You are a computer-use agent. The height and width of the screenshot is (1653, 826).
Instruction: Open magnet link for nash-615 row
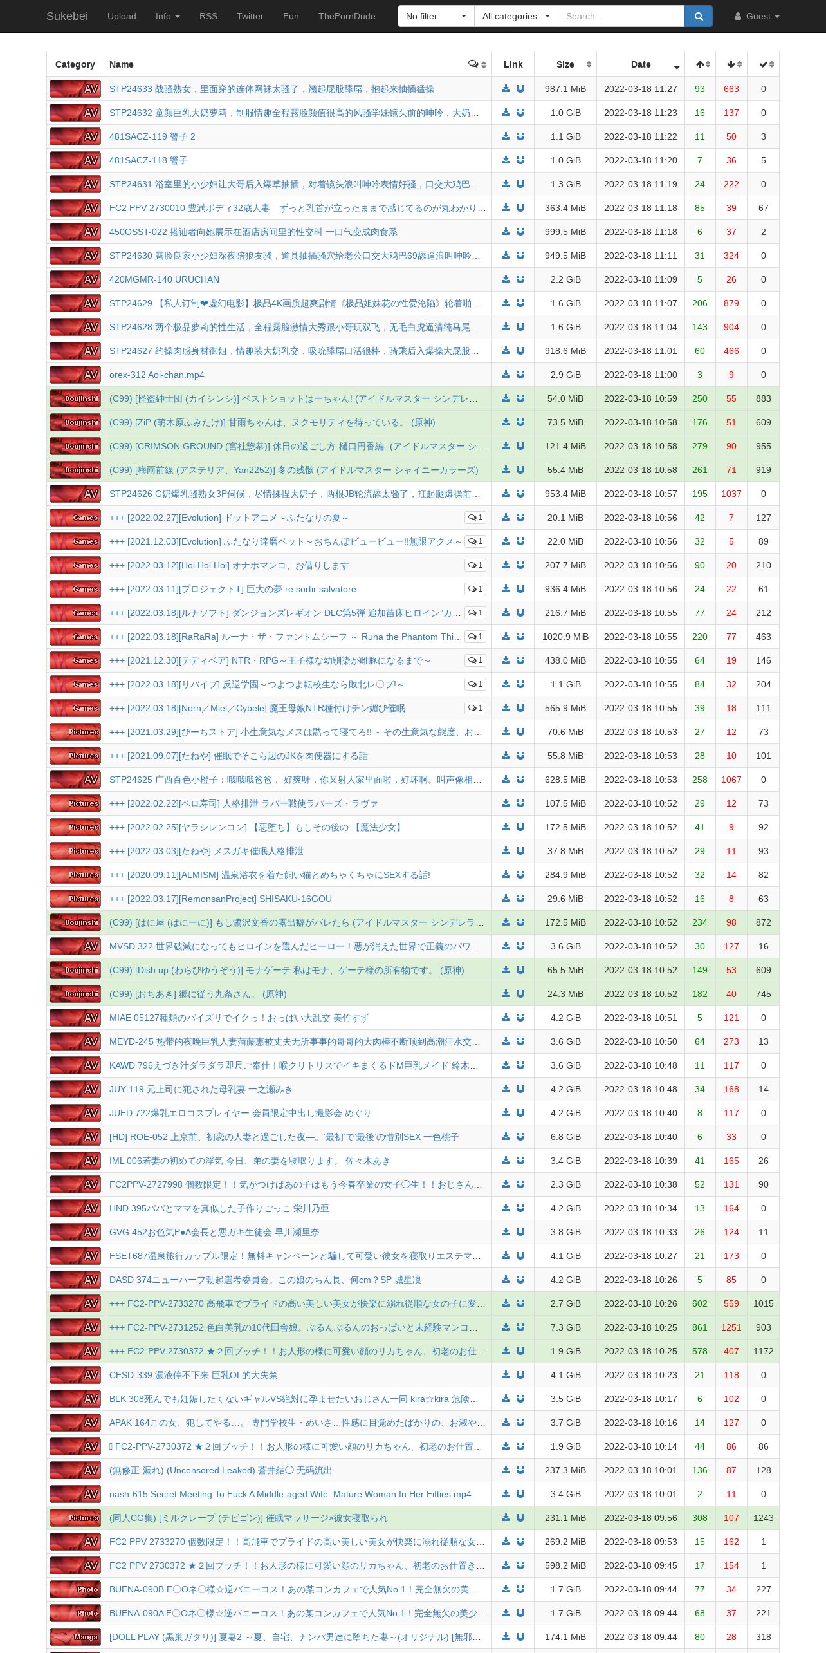pyautogui.click(x=520, y=1494)
